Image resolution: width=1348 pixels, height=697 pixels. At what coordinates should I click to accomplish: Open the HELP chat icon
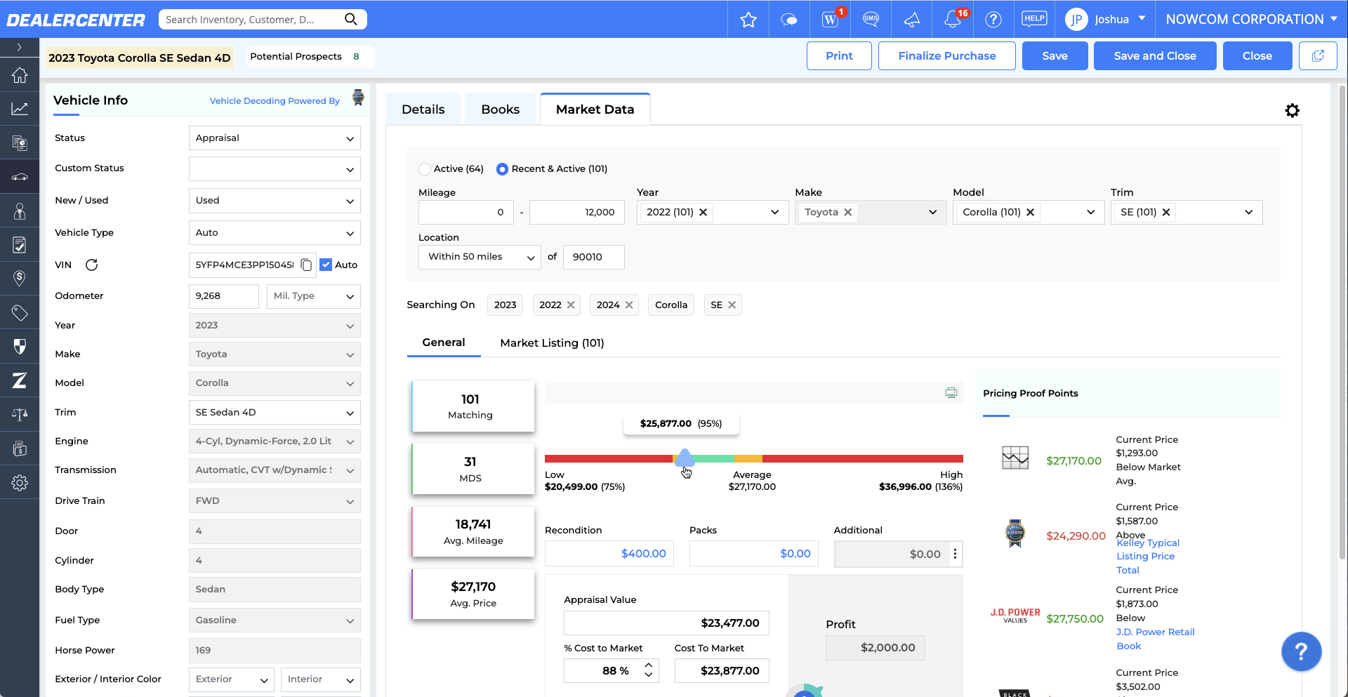(1034, 19)
